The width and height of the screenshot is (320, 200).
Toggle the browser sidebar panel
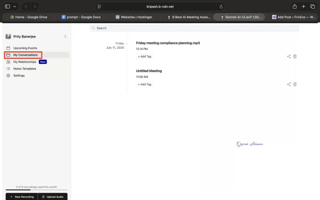(7, 7)
